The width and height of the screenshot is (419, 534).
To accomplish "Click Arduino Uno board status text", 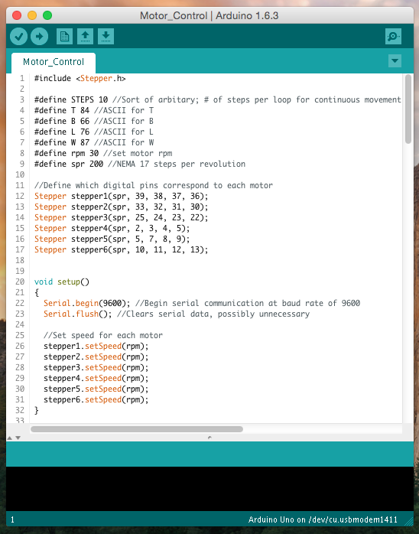I will tap(323, 519).
